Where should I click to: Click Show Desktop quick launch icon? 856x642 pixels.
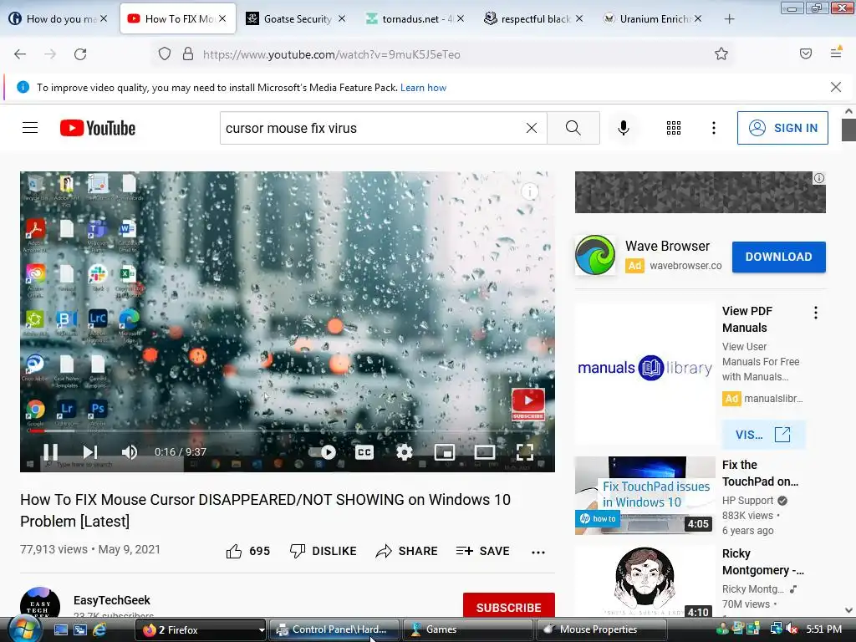pos(60,629)
